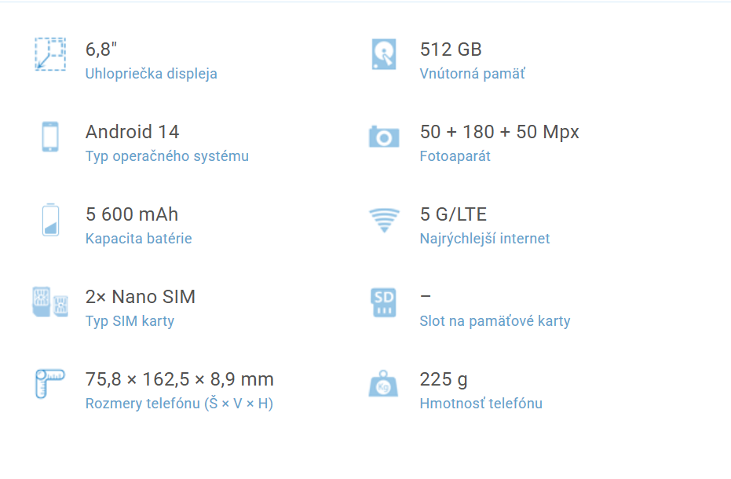Screen dimensions: 731x479
Task: Click the Typ SIM karty link
Action: (x=130, y=321)
